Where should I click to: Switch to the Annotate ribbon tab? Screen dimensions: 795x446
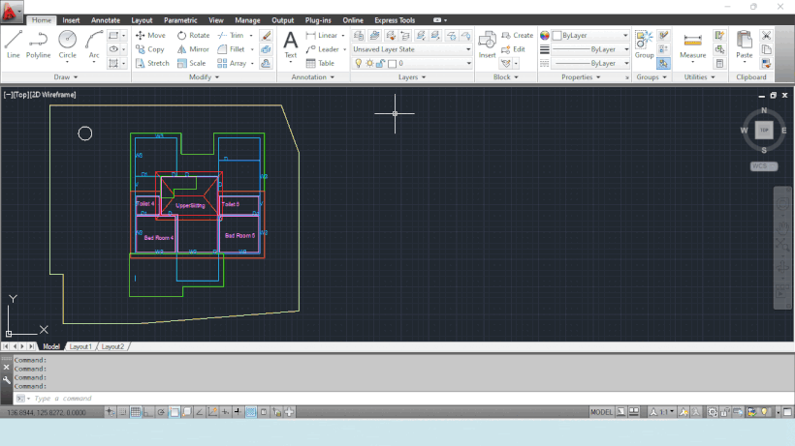point(106,19)
